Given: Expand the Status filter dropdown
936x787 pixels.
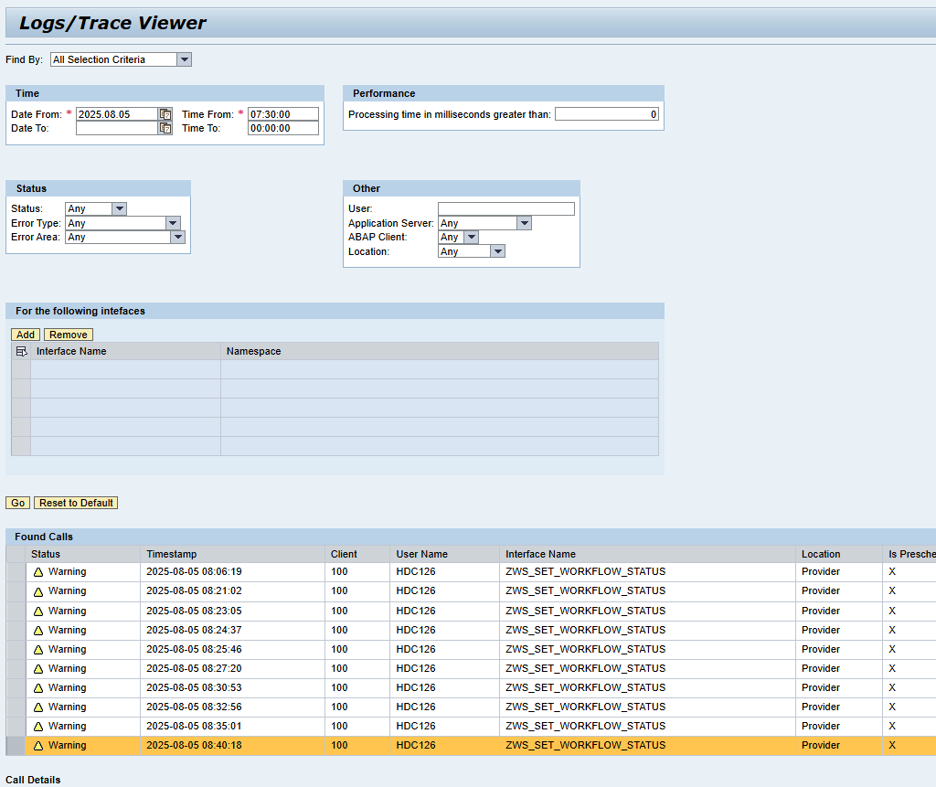Looking at the screenshot, I should [x=120, y=208].
